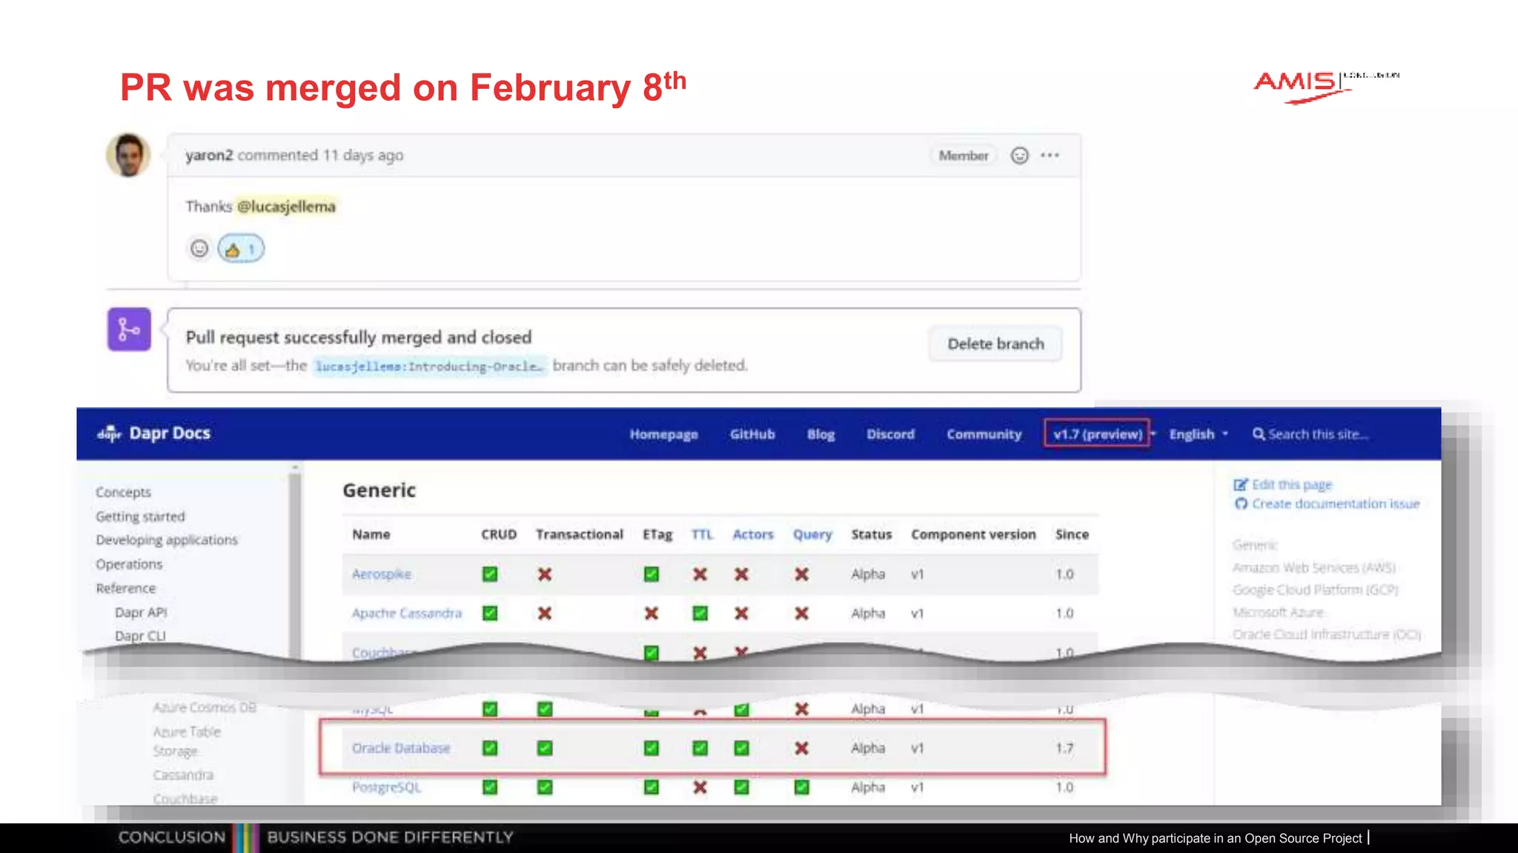
Task: Jump to Google Cloud Platform (GCP) section
Action: [x=1316, y=590]
